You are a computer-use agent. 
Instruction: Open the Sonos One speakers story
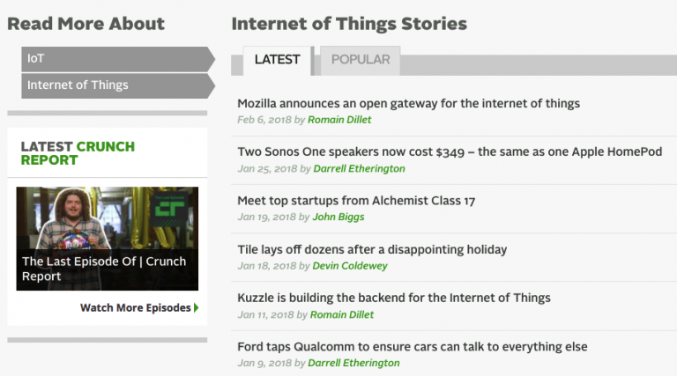[450, 151]
